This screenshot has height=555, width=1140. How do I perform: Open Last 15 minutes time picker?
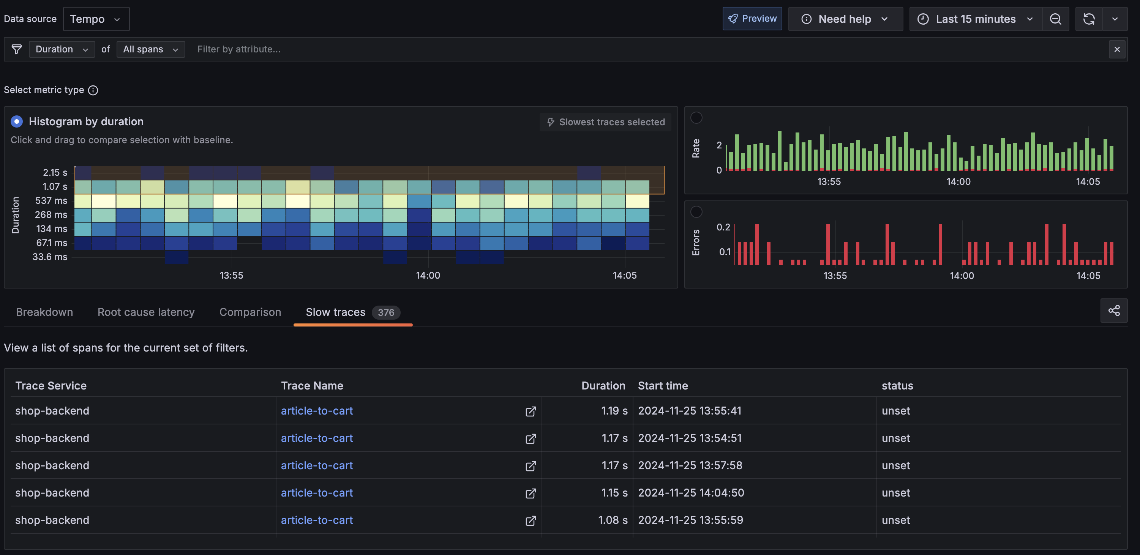point(975,19)
